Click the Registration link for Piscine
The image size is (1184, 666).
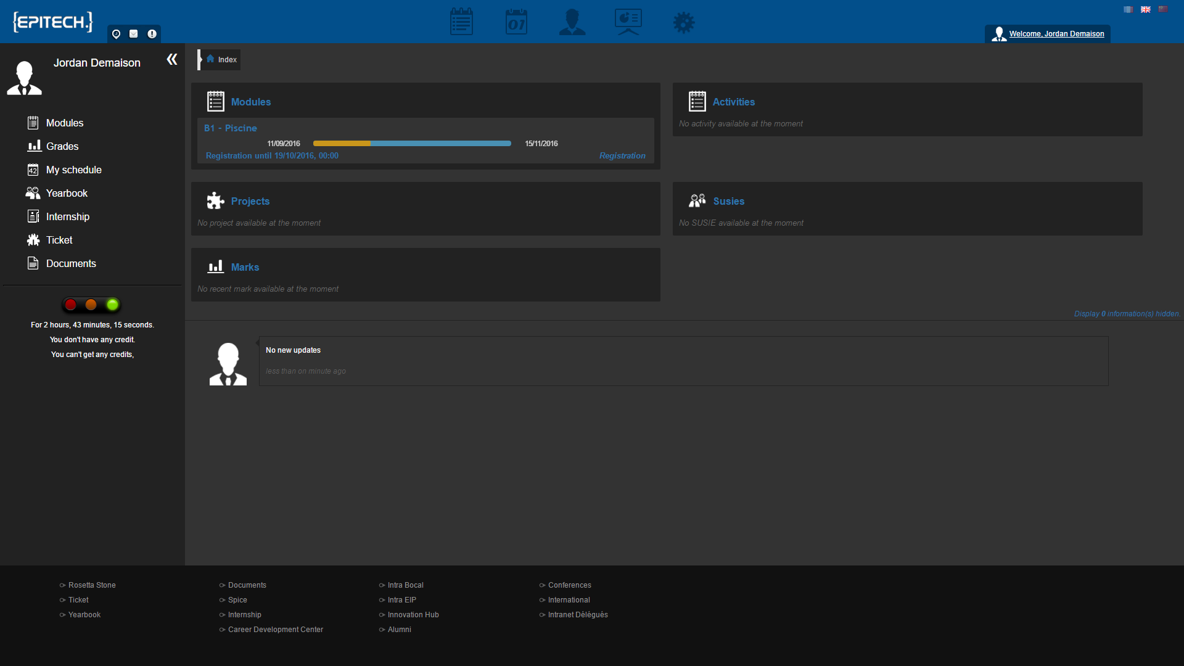point(622,156)
